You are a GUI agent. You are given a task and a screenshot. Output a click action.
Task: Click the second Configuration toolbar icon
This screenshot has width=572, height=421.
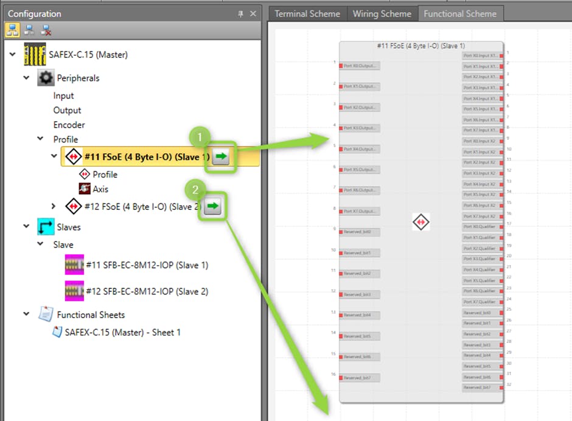pyautogui.click(x=29, y=30)
